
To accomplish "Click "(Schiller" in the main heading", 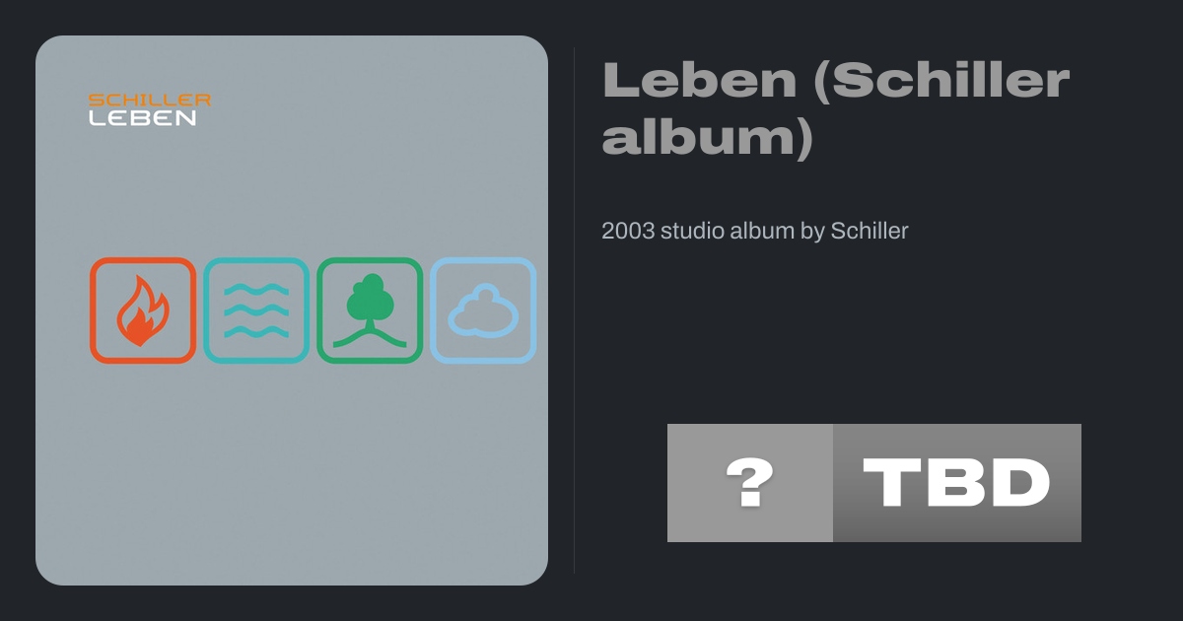I will tap(941, 81).
